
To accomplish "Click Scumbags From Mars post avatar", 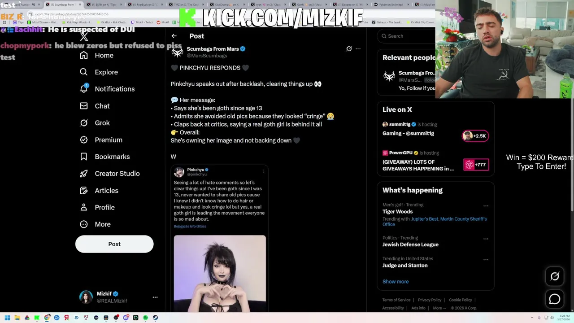I will (x=177, y=52).
